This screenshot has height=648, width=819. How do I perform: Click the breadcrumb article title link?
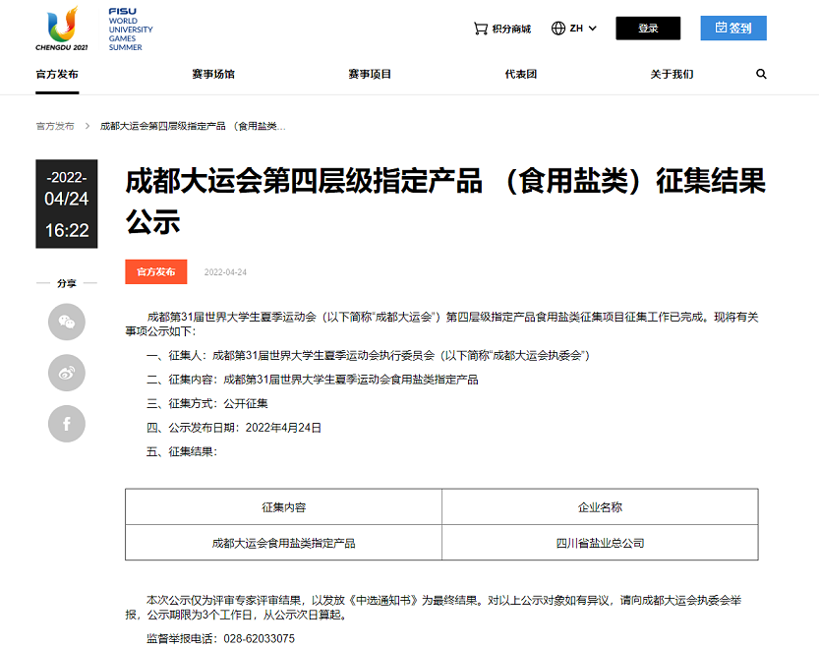(193, 126)
